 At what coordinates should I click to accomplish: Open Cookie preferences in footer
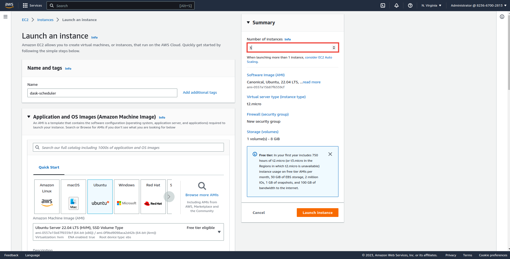click(493, 255)
